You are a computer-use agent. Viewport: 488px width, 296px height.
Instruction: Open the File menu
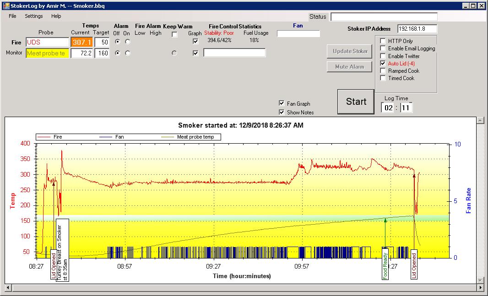pos(12,16)
